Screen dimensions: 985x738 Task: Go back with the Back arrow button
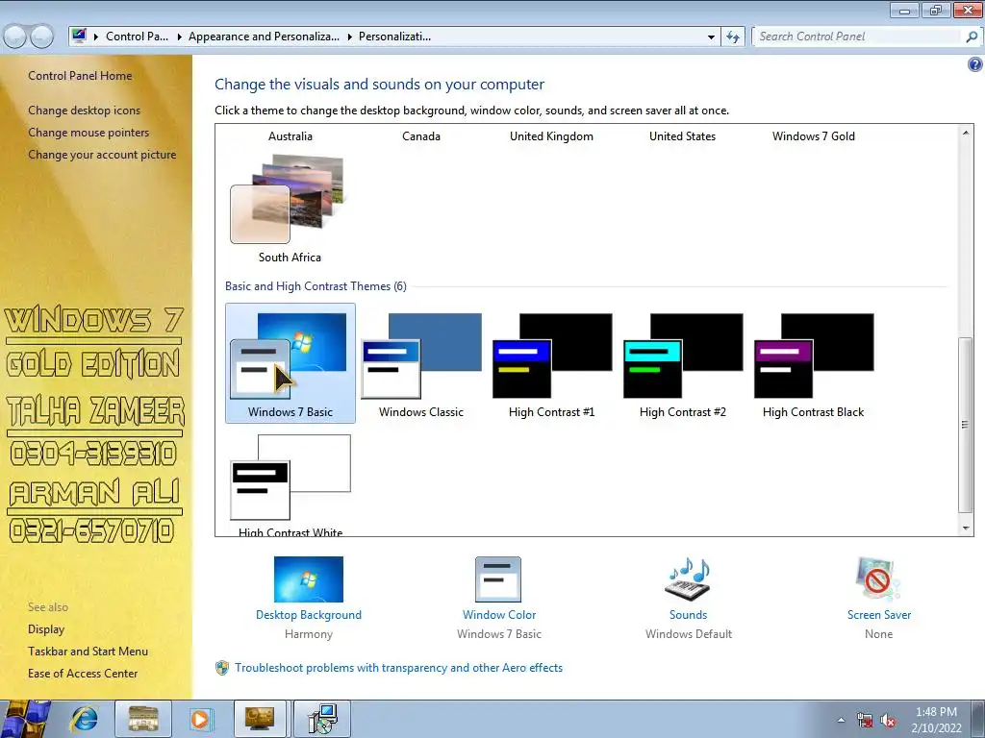[x=15, y=37]
